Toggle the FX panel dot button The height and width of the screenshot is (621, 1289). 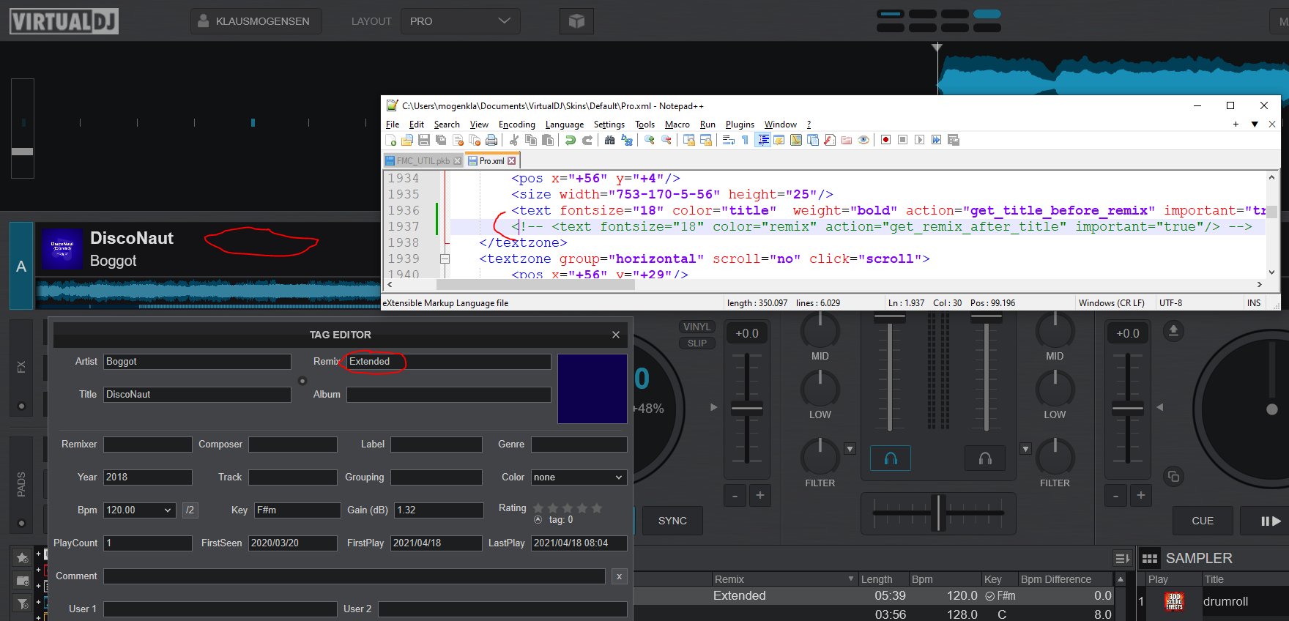[21, 406]
